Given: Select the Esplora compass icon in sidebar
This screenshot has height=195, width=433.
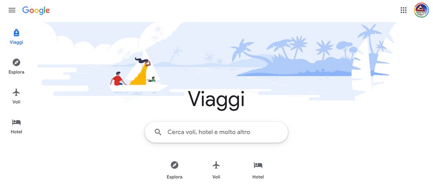Looking at the screenshot, I should pos(16,62).
